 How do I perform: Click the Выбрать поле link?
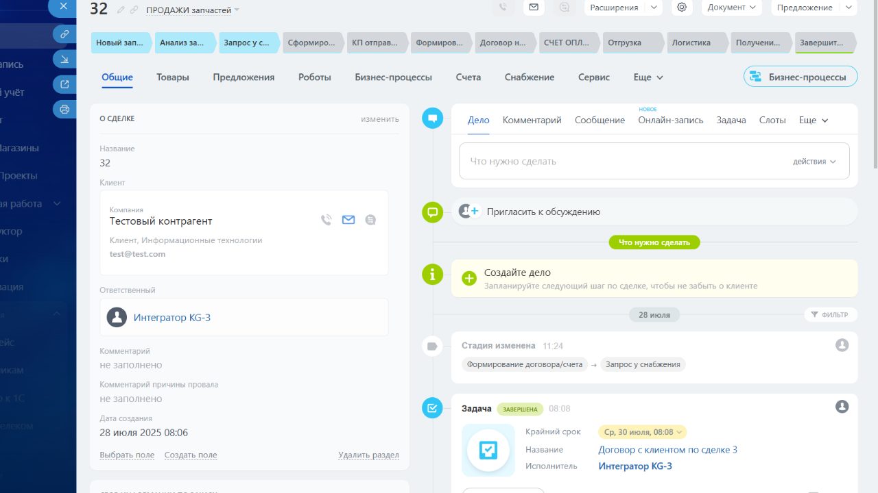127,455
